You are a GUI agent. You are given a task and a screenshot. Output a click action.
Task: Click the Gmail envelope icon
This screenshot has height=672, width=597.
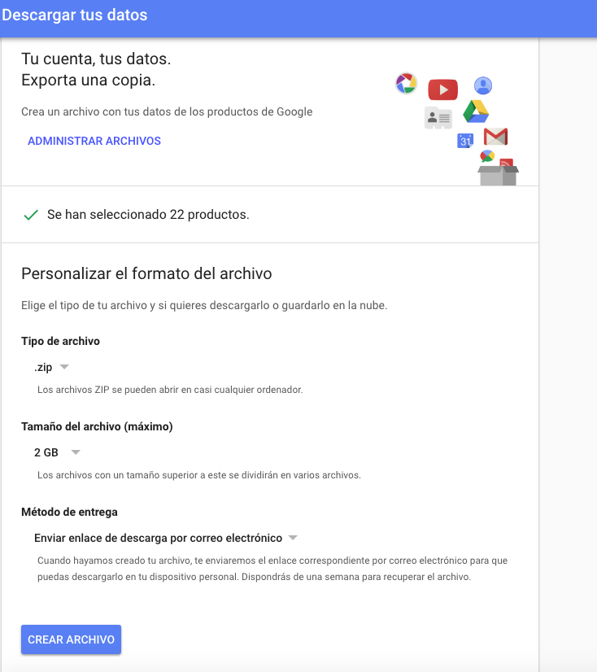tap(495, 137)
